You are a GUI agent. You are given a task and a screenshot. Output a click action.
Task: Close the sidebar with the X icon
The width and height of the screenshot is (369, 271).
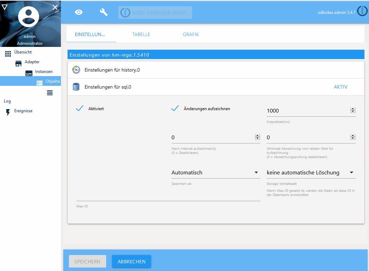(x=55, y=7)
